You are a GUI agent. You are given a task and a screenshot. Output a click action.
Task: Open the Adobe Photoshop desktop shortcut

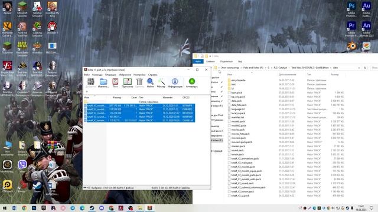351,9
